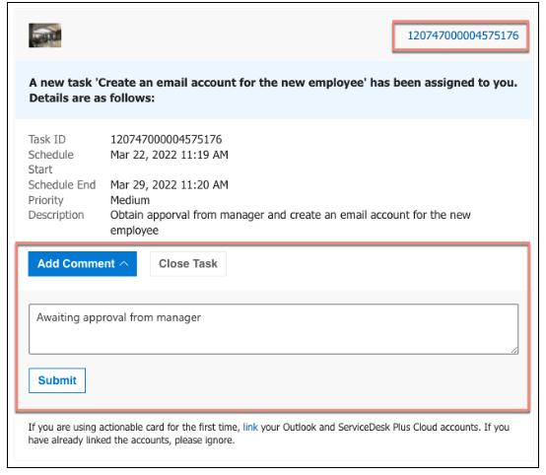Select the Task ID number in details list
The height and width of the screenshot is (475, 546).
coord(167,139)
